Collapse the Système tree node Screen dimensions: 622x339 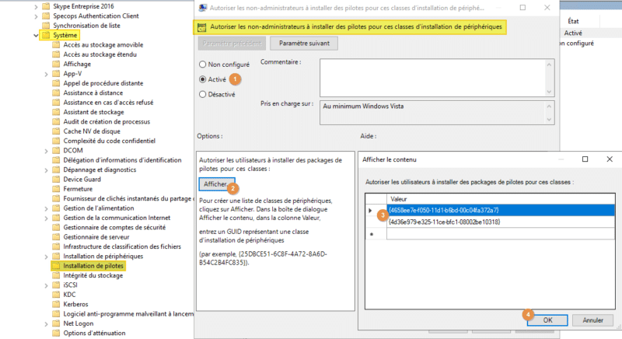coord(36,36)
